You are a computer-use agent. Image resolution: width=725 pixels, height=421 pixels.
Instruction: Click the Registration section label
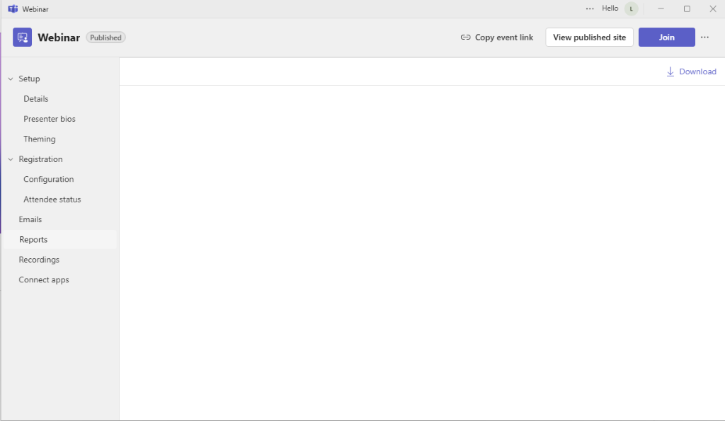pyautogui.click(x=40, y=159)
